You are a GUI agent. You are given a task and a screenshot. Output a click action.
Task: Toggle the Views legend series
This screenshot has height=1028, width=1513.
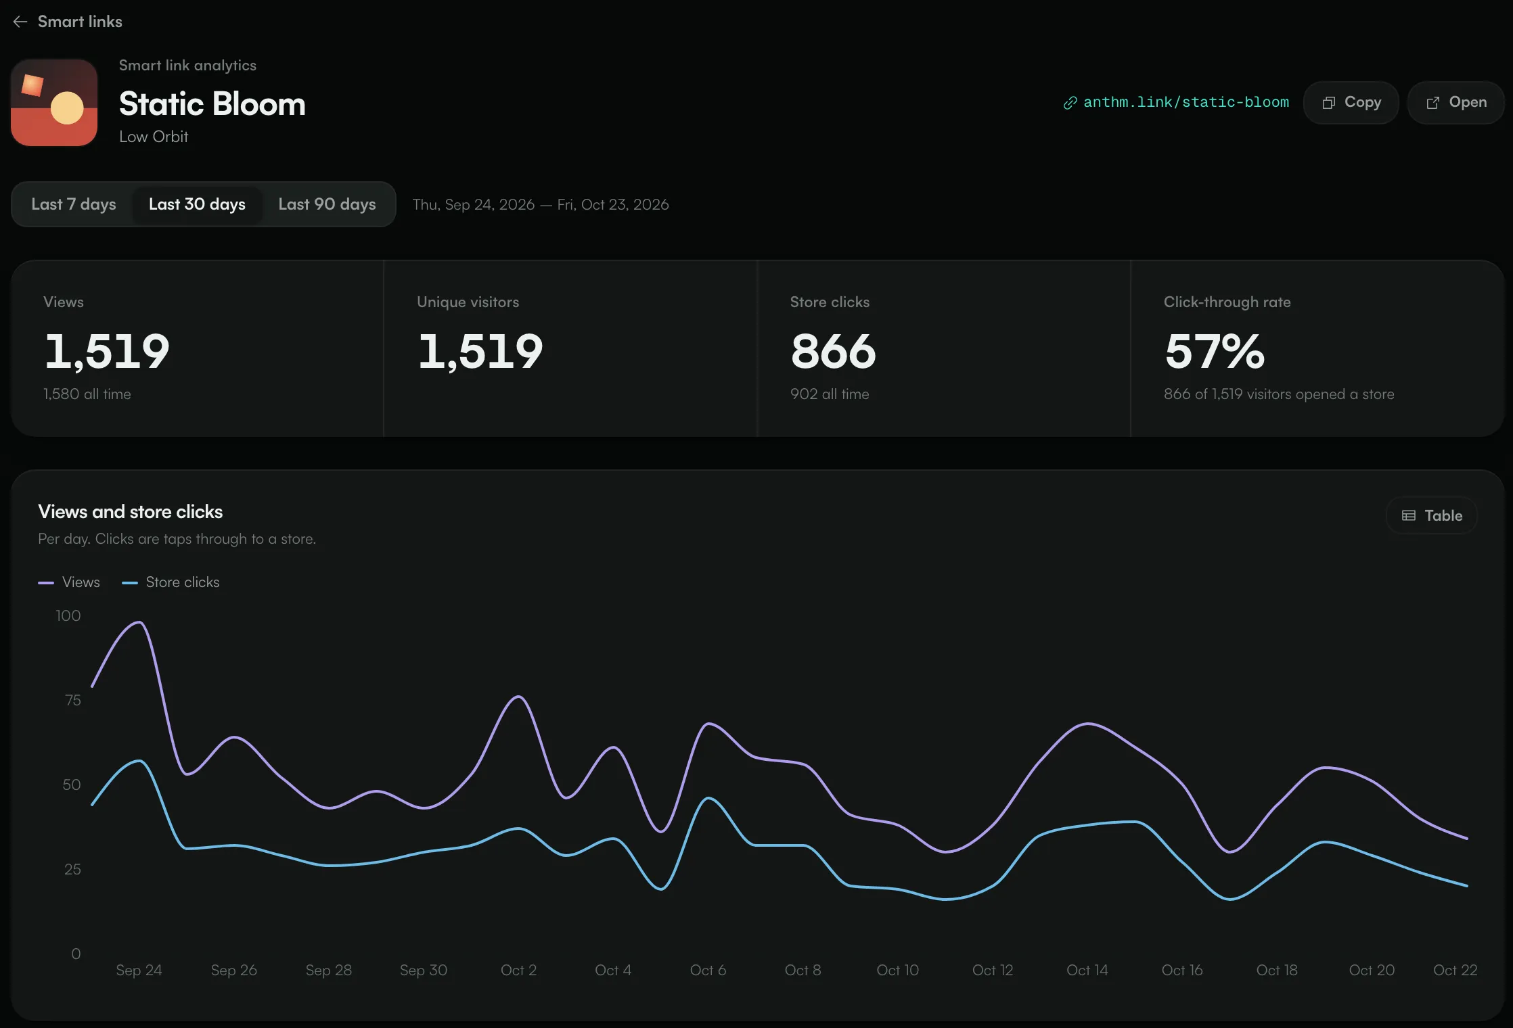coord(69,582)
